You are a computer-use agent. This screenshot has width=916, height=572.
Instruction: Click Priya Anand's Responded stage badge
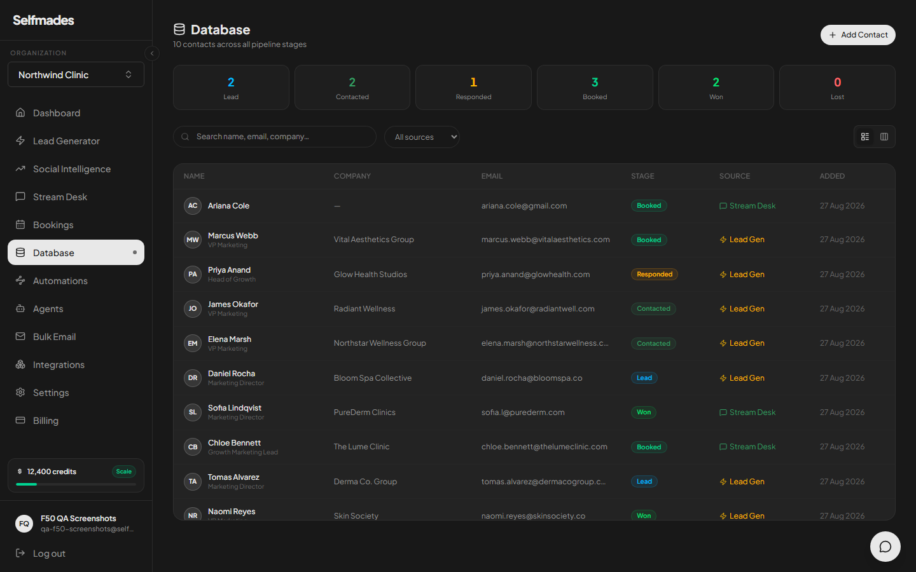[x=655, y=275]
